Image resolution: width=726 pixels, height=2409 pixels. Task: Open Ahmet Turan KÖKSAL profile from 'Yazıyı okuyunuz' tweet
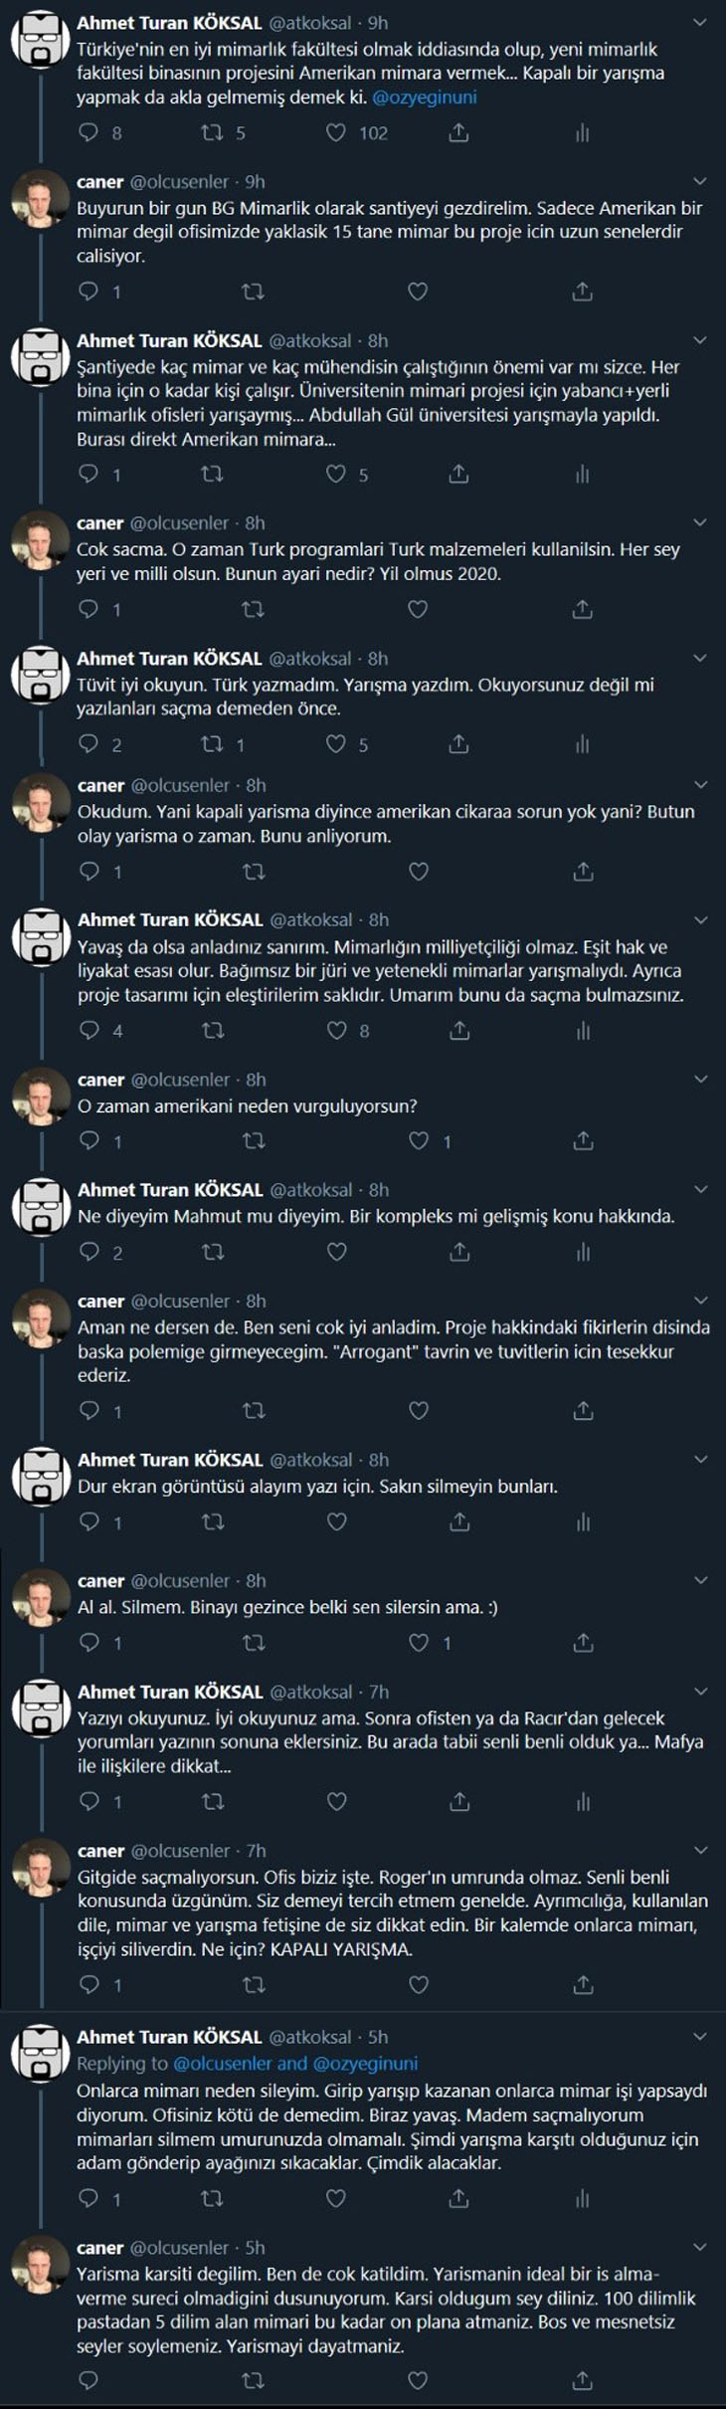point(170,1692)
